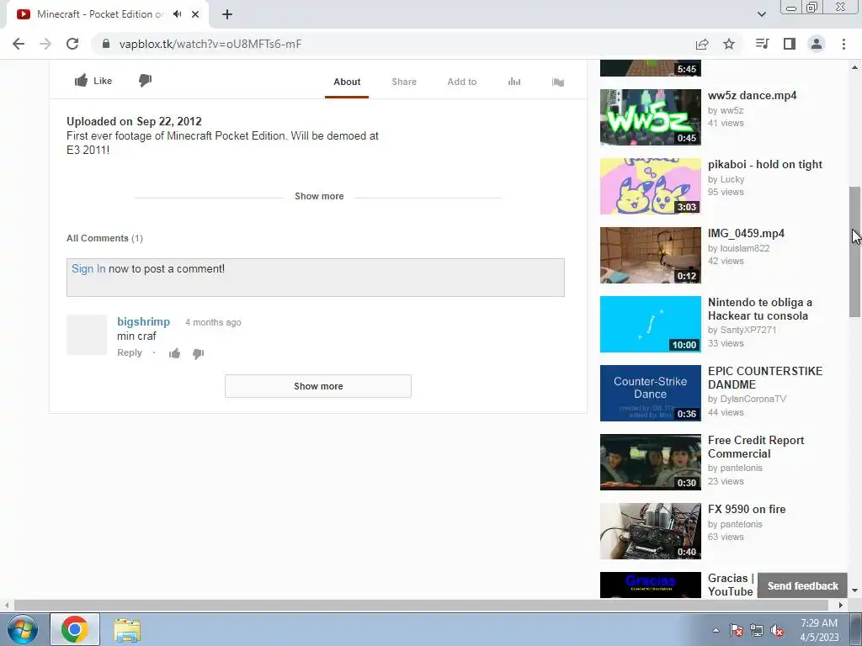Open 'Nintendo te obliga a Hackear tu consola'
The height and width of the screenshot is (646, 862).
point(760,309)
